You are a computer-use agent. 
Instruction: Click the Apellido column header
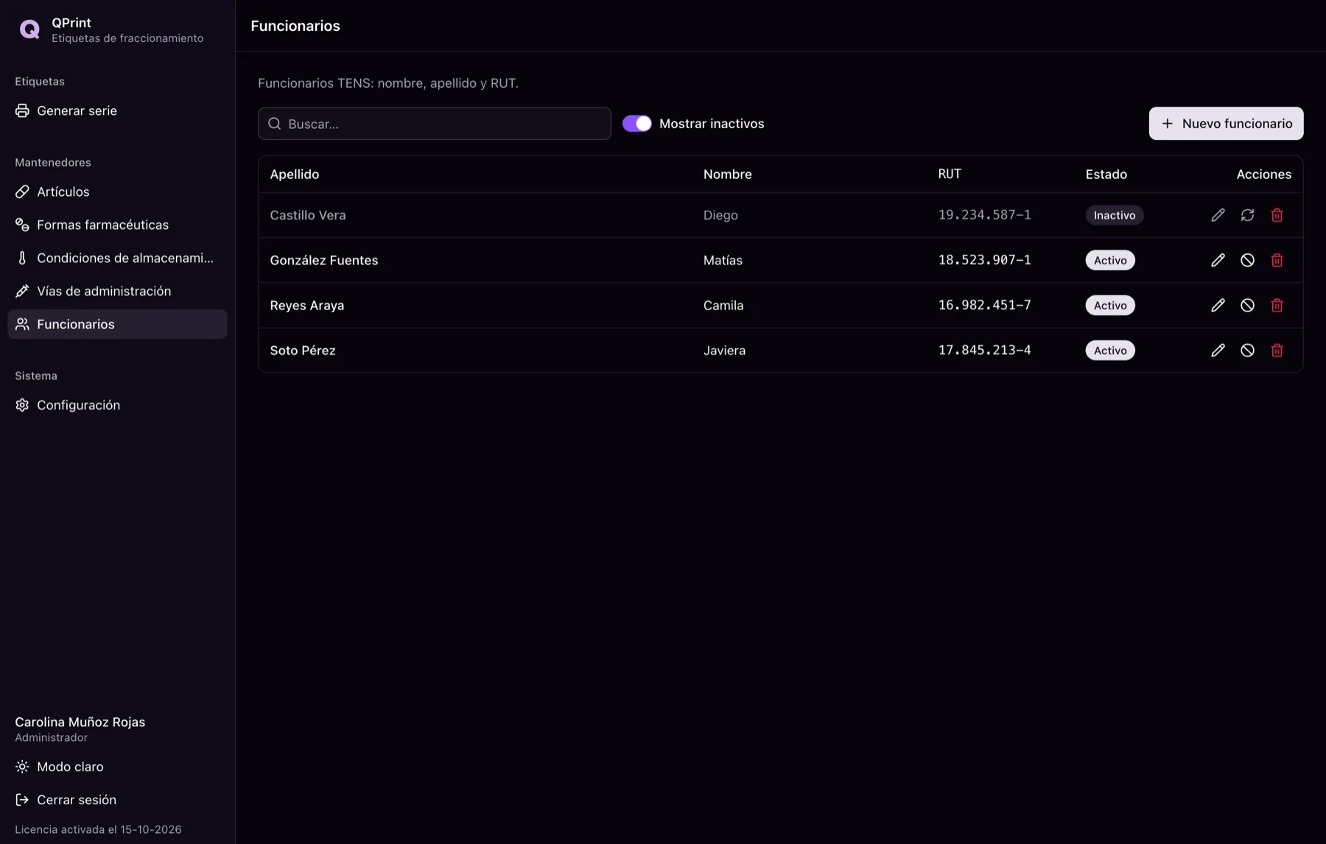click(295, 175)
